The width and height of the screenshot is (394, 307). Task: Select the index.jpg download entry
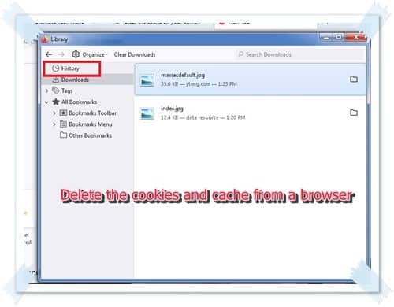pyautogui.click(x=250, y=113)
